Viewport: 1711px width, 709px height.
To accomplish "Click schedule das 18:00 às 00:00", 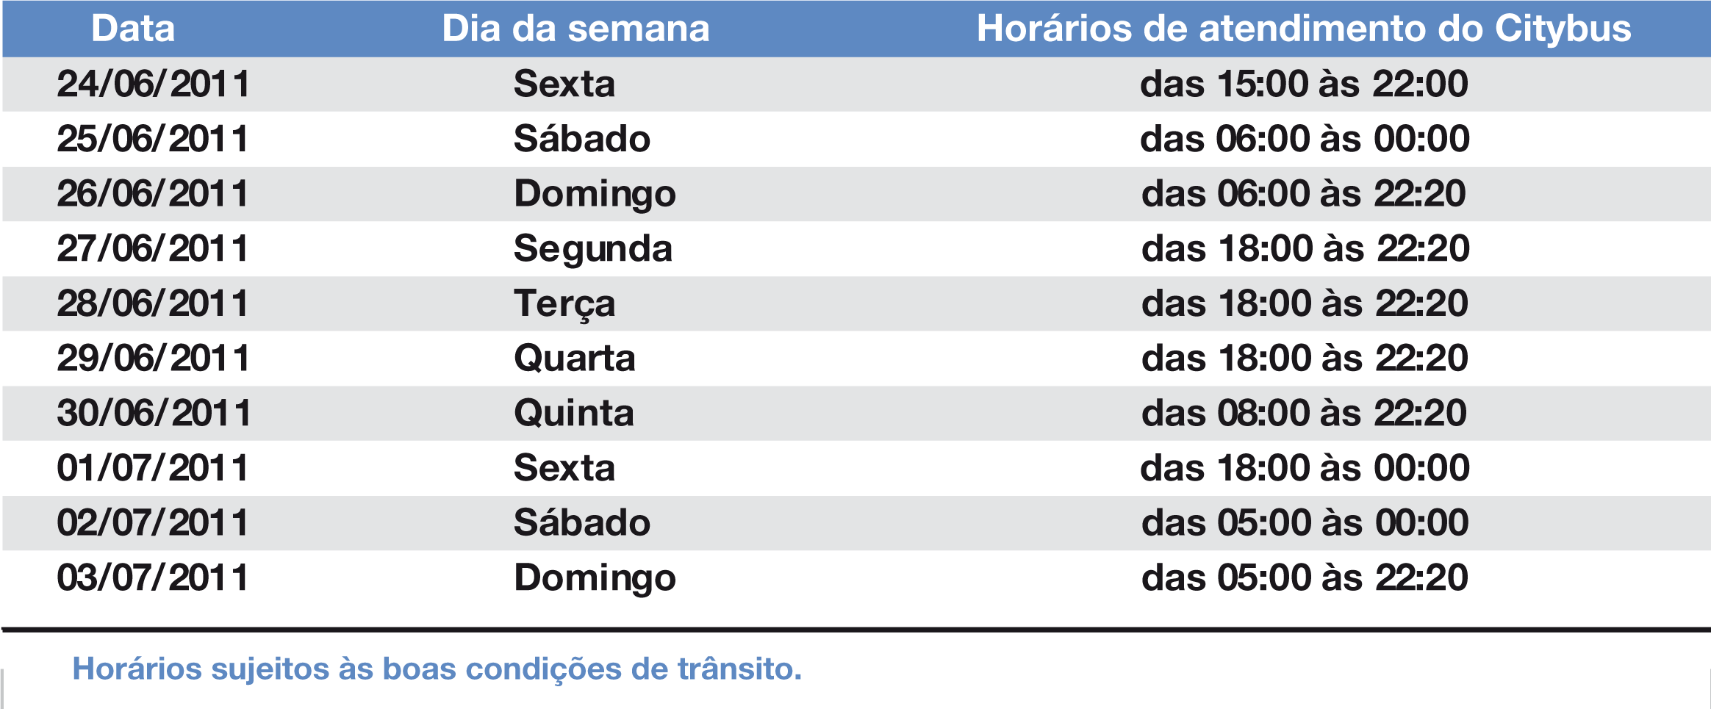I will (x=1305, y=468).
